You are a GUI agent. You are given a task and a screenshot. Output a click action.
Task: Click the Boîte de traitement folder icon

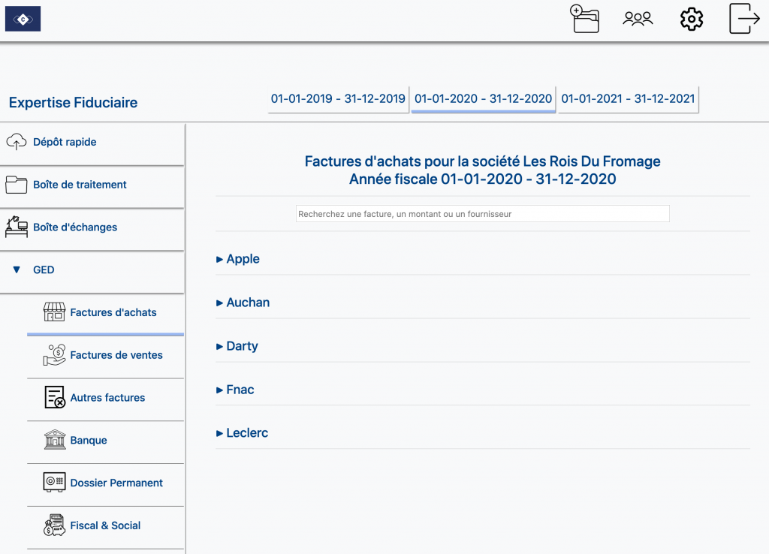17,185
